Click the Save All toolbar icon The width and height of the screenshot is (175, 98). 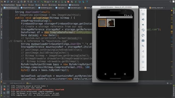[5, 2]
